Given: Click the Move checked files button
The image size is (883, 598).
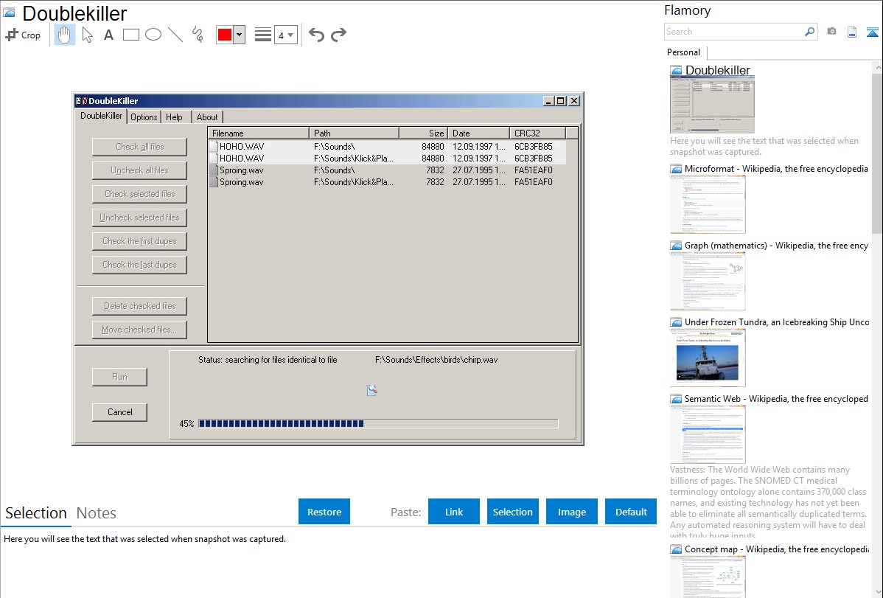Looking at the screenshot, I should [x=139, y=330].
